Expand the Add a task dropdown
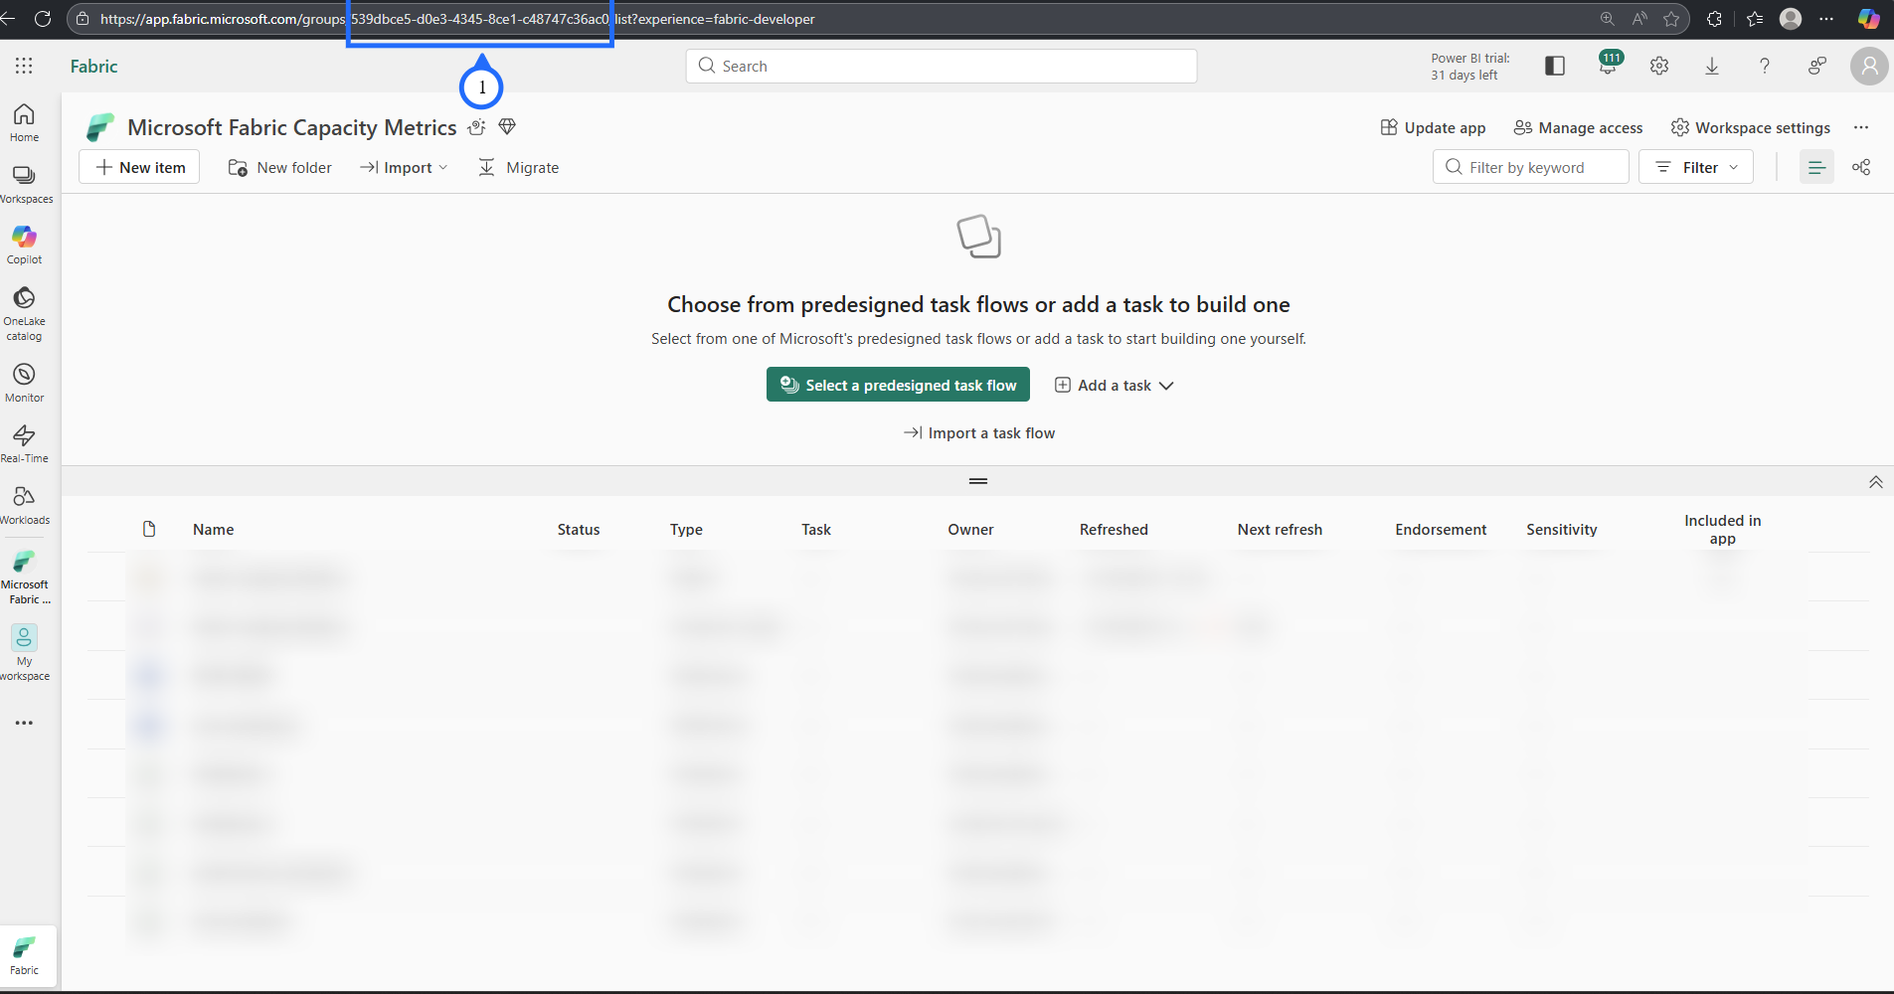Image resolution: width=1894 pixels, height=994 pixels. click(1115, 386)
